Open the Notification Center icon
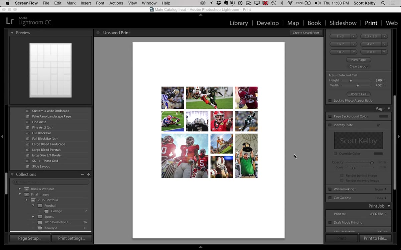This screenshot has width=401, height=250. [393, 3]
